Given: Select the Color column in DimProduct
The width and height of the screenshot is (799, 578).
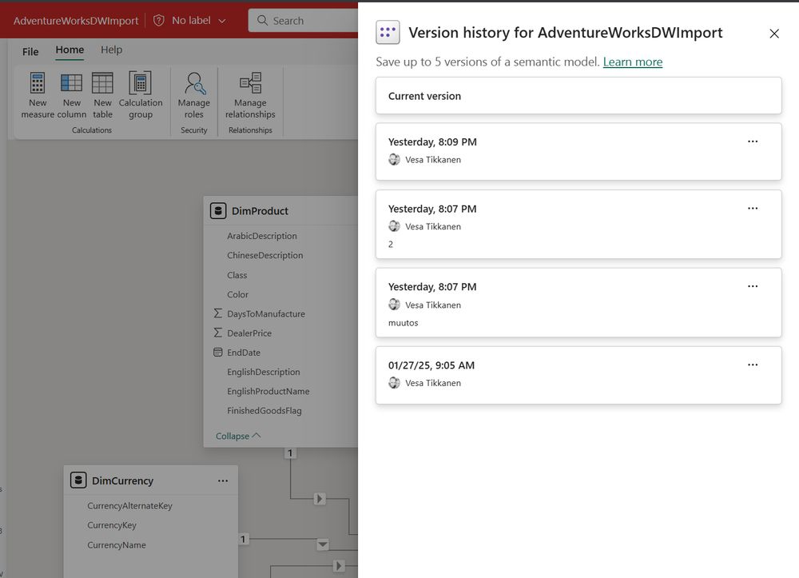Looking at the screenshot, I should pos(237,294).
